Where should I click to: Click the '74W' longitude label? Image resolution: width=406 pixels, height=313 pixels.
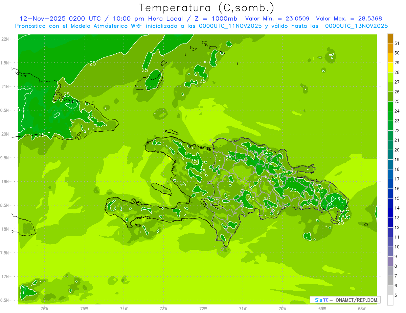123,308
